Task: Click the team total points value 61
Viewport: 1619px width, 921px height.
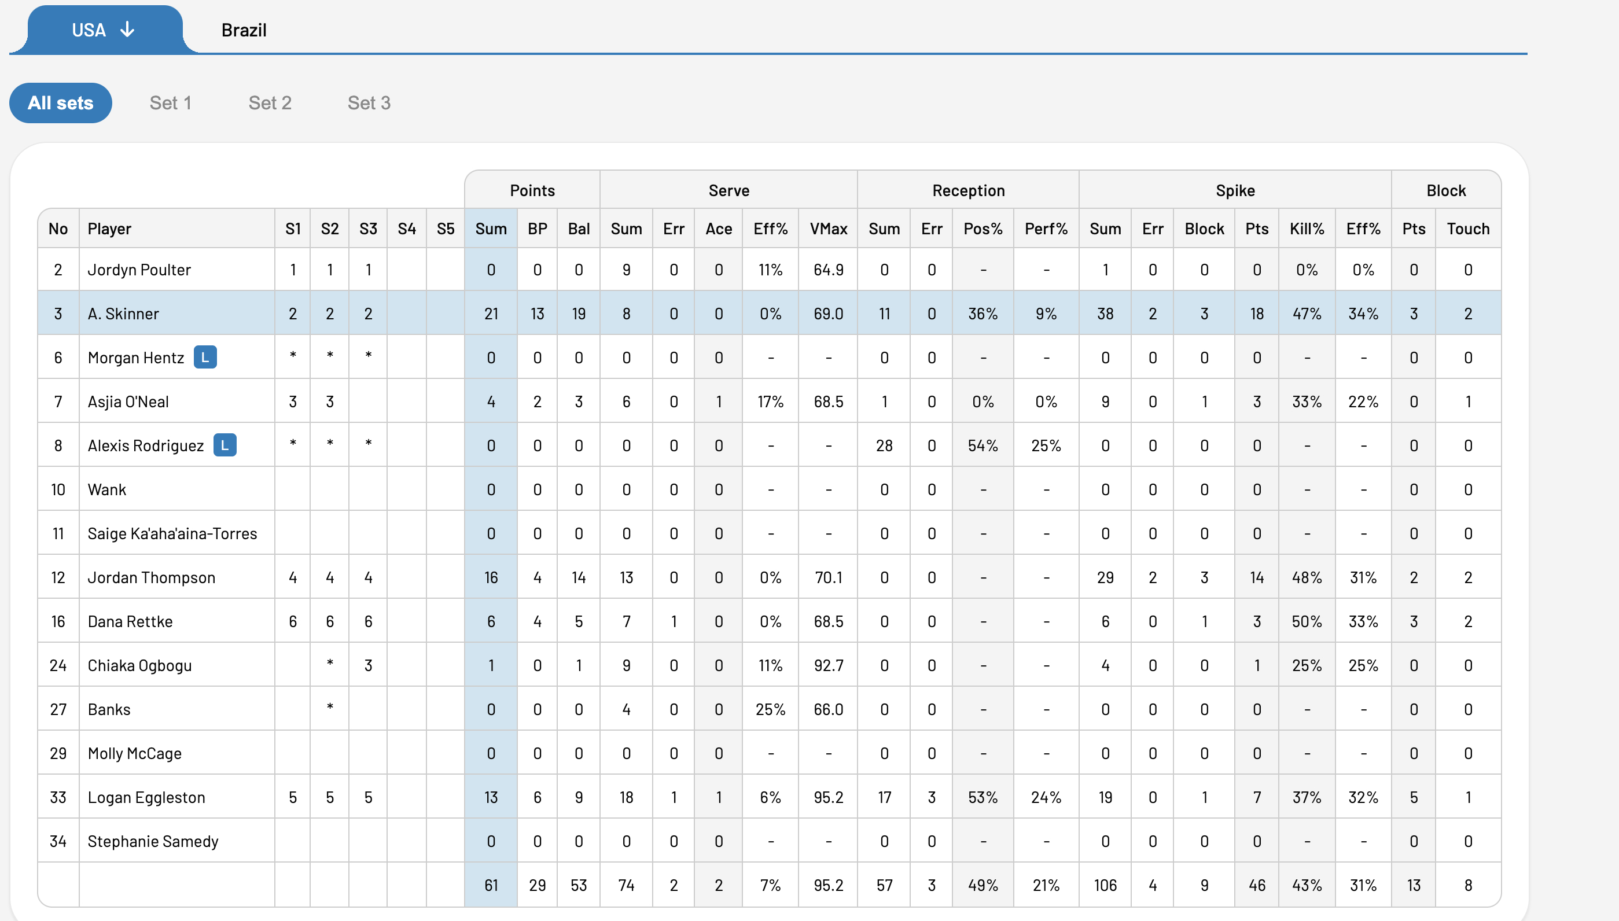Action: (491, 886)
